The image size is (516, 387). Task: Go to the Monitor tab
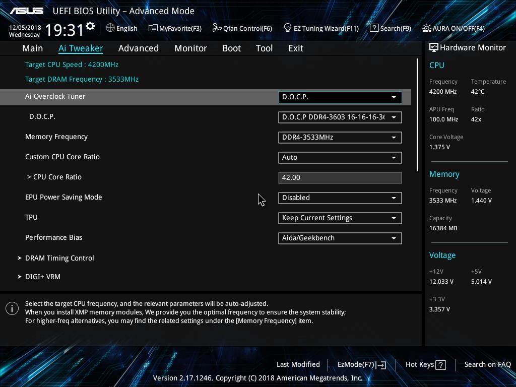point(190,48)
